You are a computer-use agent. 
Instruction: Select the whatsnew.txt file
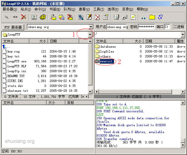18,91
